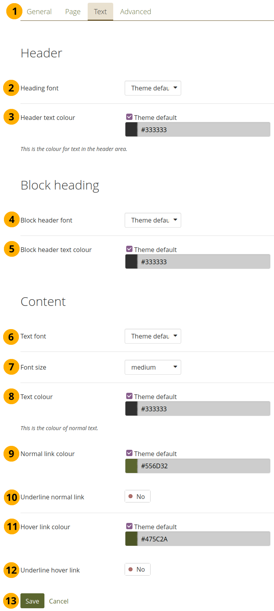Disable Theme default for Normal link colour
Image resolution: width=274 pixels, height=611 pixels.
pos(129,453)
